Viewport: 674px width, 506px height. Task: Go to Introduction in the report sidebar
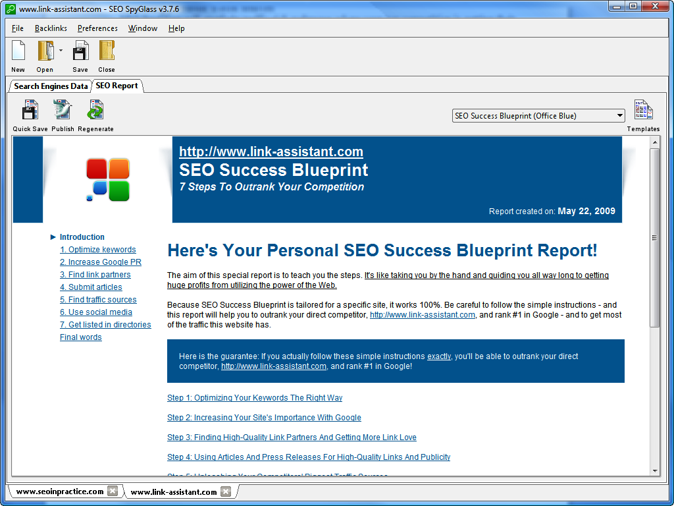[x=82, y=237]
